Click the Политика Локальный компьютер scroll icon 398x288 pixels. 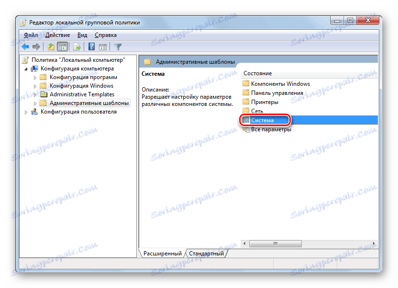[25, 60]
